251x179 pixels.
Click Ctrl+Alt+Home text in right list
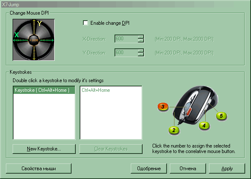[96, 90]
